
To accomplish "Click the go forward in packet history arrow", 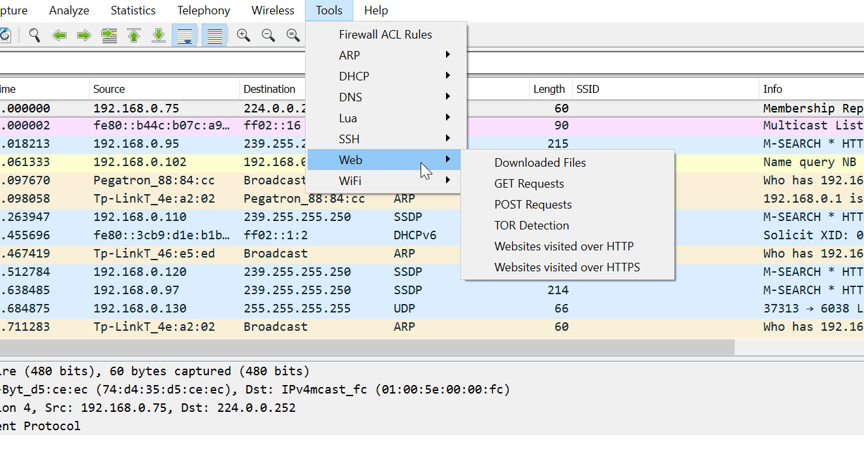I will click(x=84, y=35).
